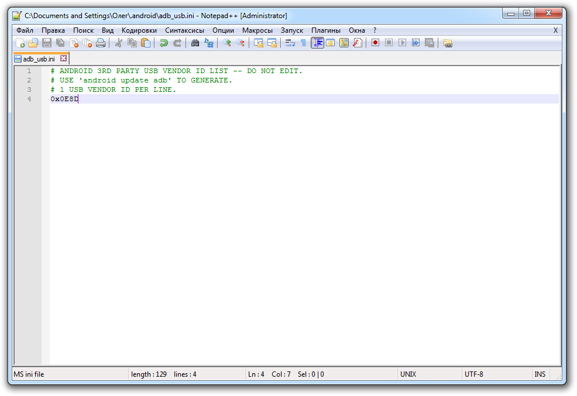Close the adb_usb.ini tab
Viewport: 577px width, 396px height.
click(64, 58)
